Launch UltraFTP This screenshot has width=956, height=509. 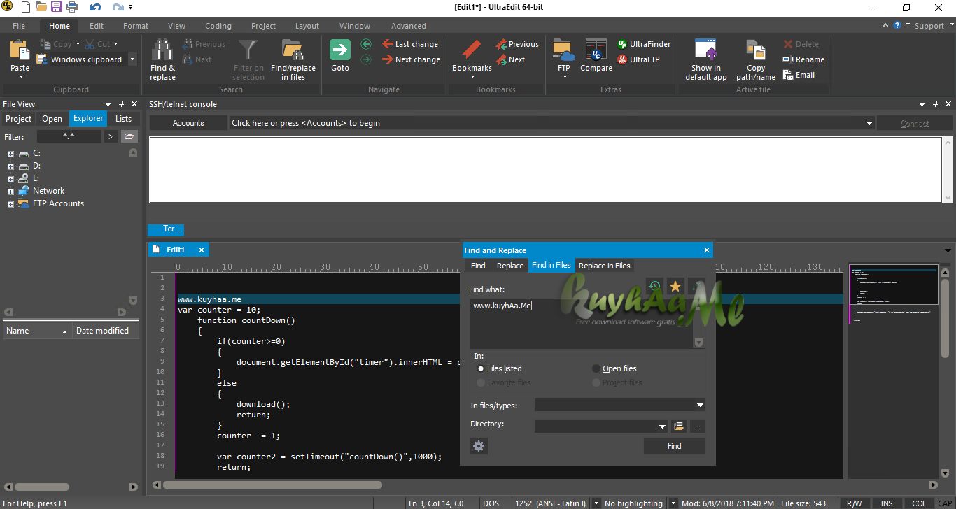pos(638,59)
